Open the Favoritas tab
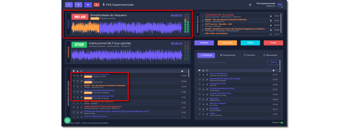Image resolution: width=348 pixels, height=132 pixels. (249, 55)
